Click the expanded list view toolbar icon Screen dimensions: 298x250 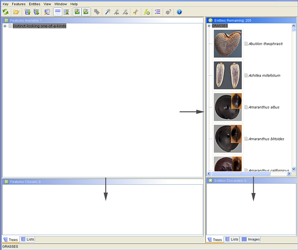[x=66, y=12]
